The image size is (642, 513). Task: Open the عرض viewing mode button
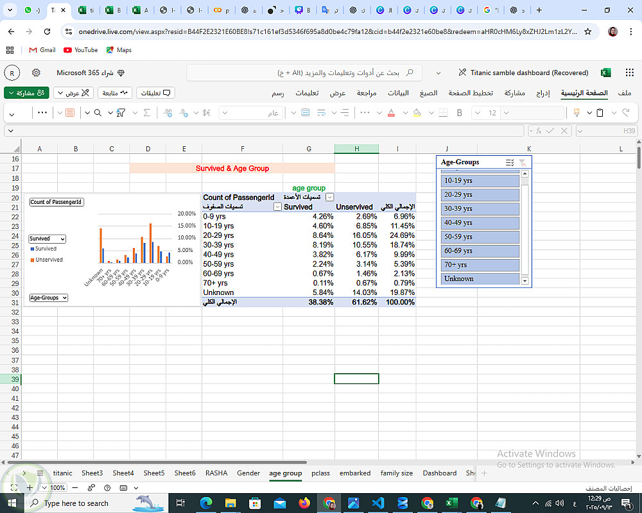coord(74,93)
